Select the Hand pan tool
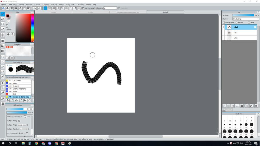The width and height of the screenshot is (260, 146). click(3, 104)
